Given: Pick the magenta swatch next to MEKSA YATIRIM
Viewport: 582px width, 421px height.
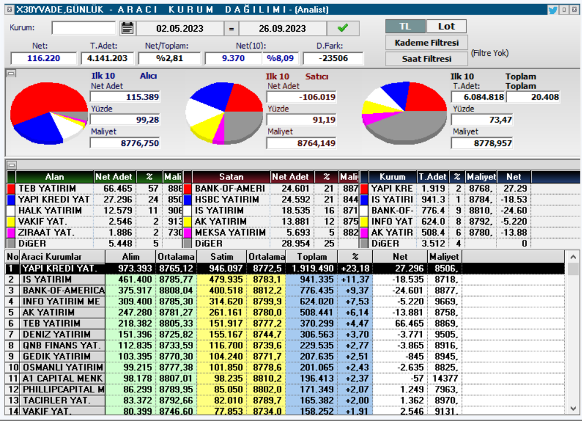Looking at the screenshot, I should click(188, 232).
